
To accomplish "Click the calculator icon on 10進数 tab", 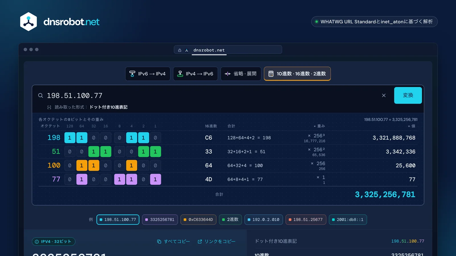I will (271, 74).
